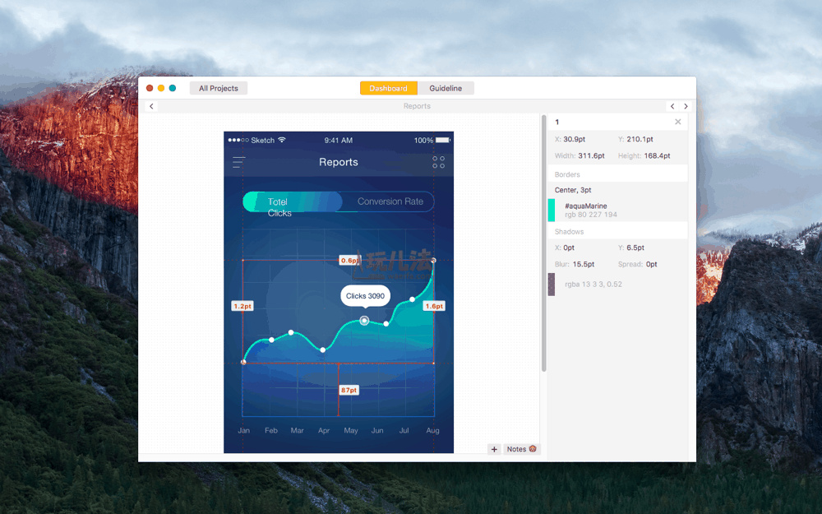Screen dimensions: 822x514
Task: Click the rgb 80 227 194 text
Action: 591,215
